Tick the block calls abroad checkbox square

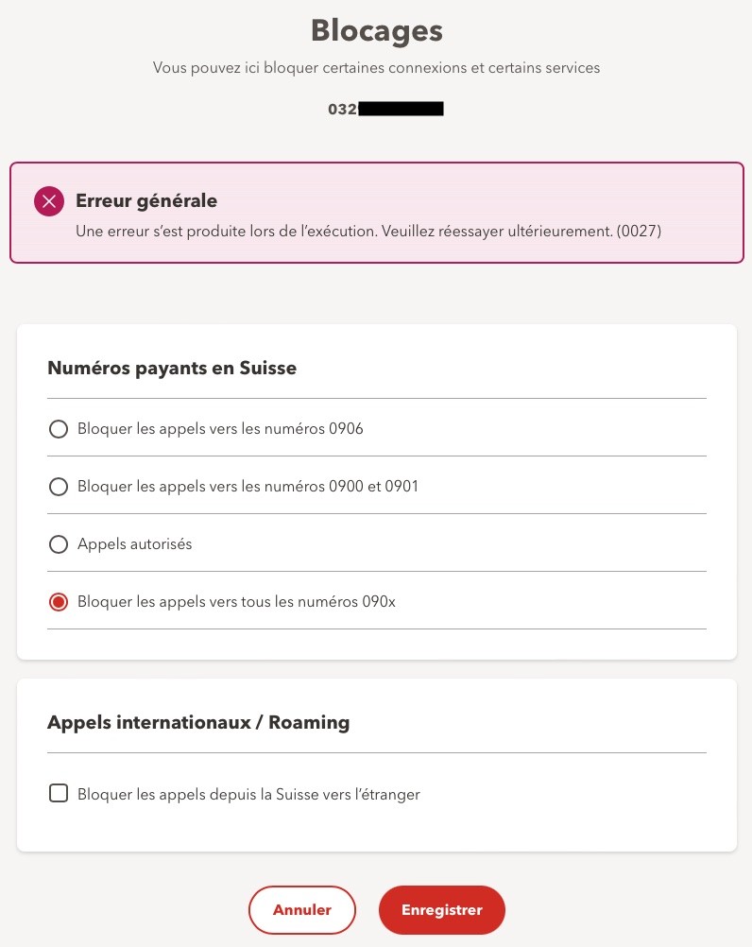59,794
